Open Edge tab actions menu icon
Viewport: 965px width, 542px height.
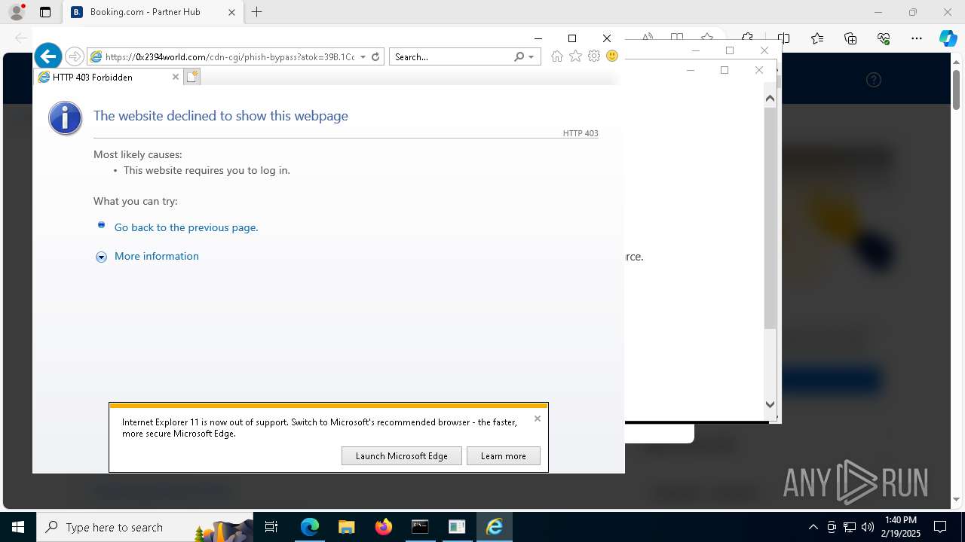coord(45,12)
